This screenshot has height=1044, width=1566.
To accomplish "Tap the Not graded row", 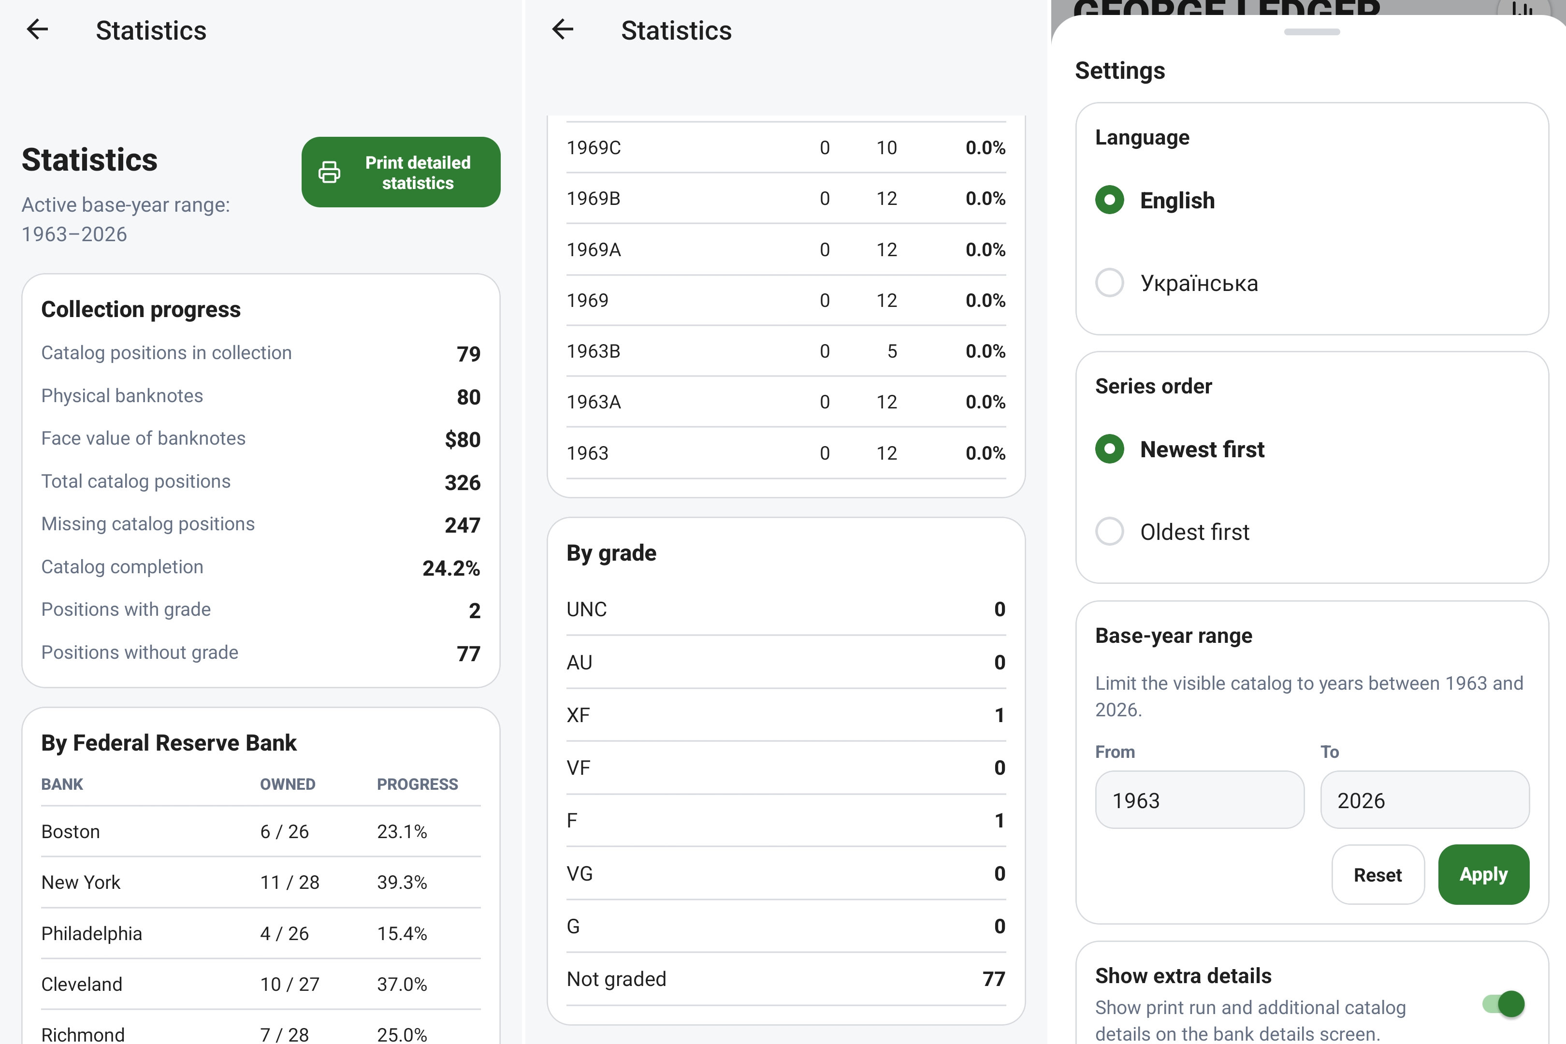I will tap(786, 979).
